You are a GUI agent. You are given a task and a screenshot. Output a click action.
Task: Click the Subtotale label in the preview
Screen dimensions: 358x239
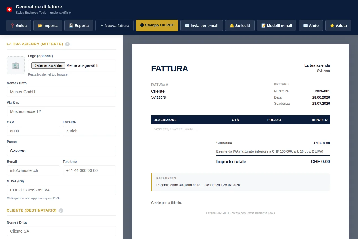(x=224, y=143)
